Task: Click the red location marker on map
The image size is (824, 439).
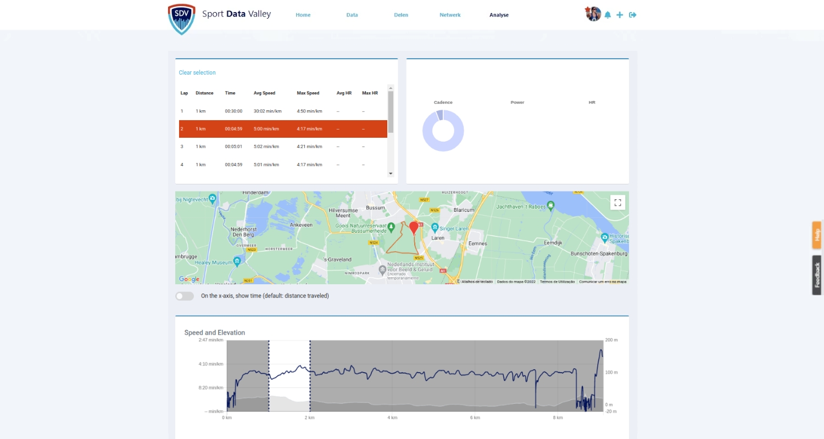Action: tap(414, 228)
